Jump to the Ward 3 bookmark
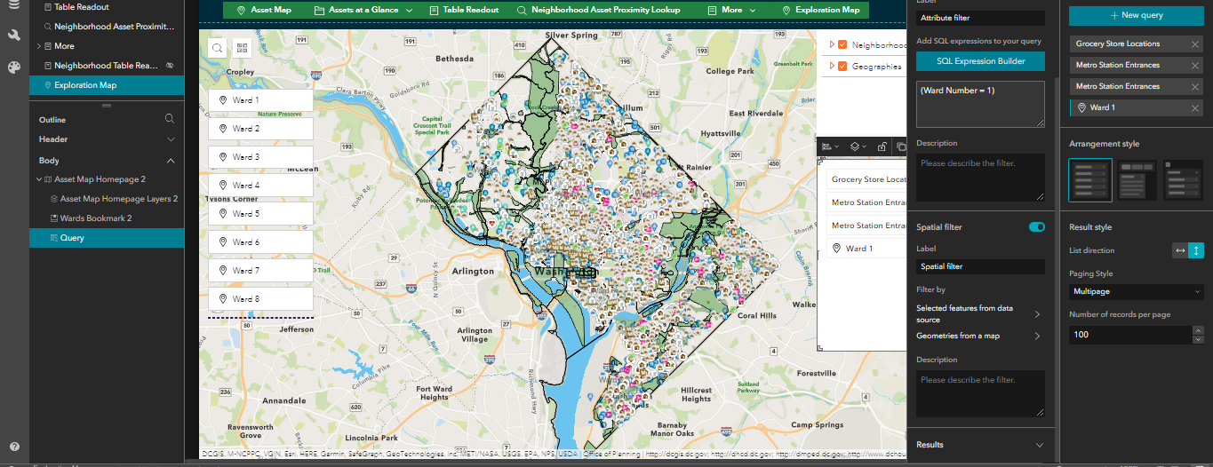 click(260, 157)
